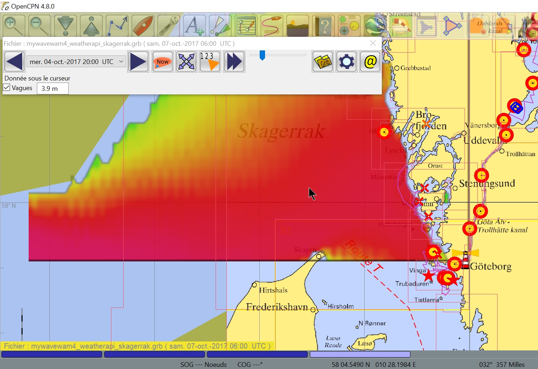The image size is (538, 369).
Task: Click the red target marker near Stenungsund
Action: click(482, 176)
